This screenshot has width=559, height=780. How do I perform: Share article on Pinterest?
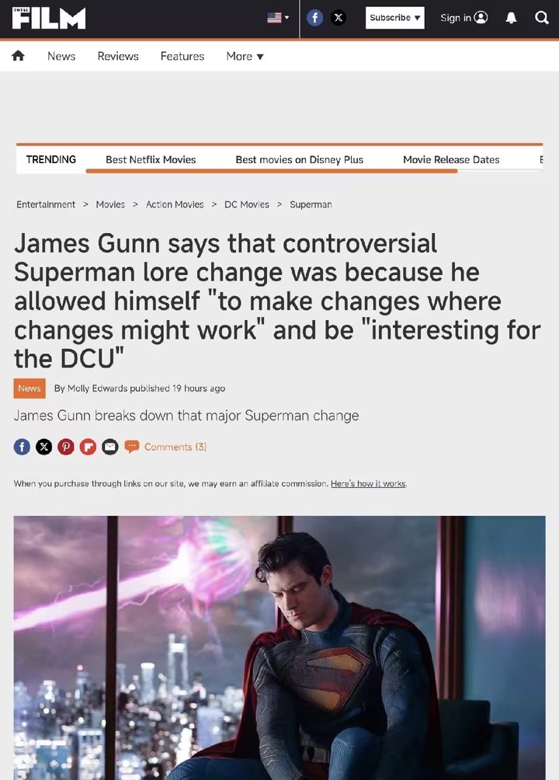[x=66, y=447]
